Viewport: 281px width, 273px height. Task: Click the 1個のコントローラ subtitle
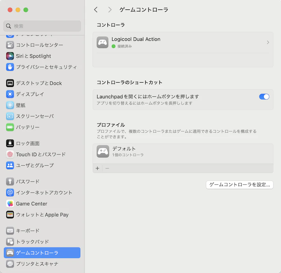pos(128,155)
